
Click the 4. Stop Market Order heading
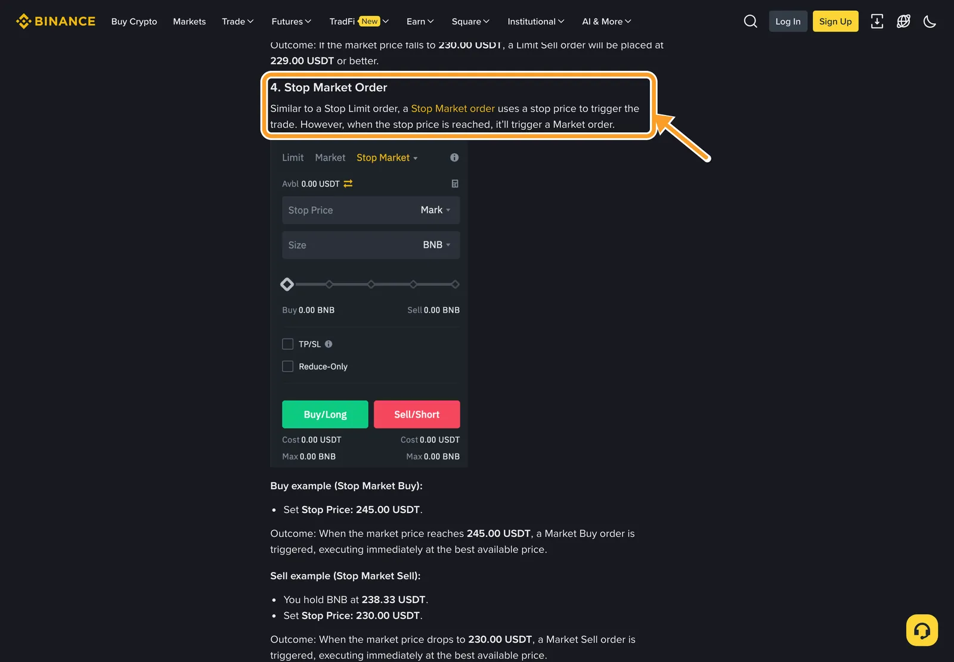tap(329, 88)
